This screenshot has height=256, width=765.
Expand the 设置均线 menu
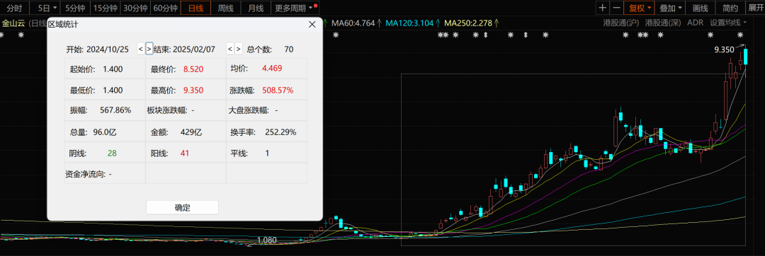[728, 23]
